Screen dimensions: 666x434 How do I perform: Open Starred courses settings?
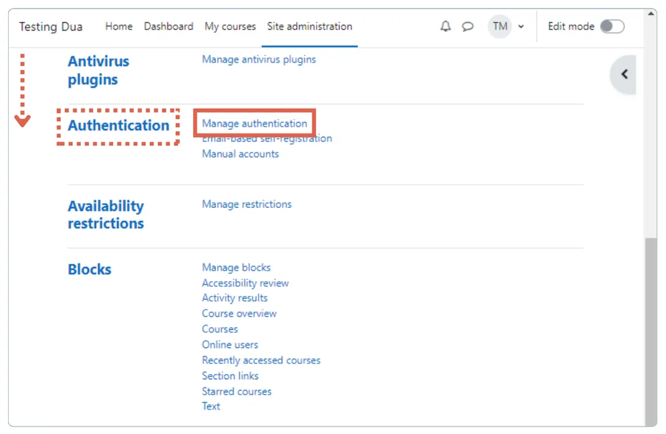[x=237, y=391]
